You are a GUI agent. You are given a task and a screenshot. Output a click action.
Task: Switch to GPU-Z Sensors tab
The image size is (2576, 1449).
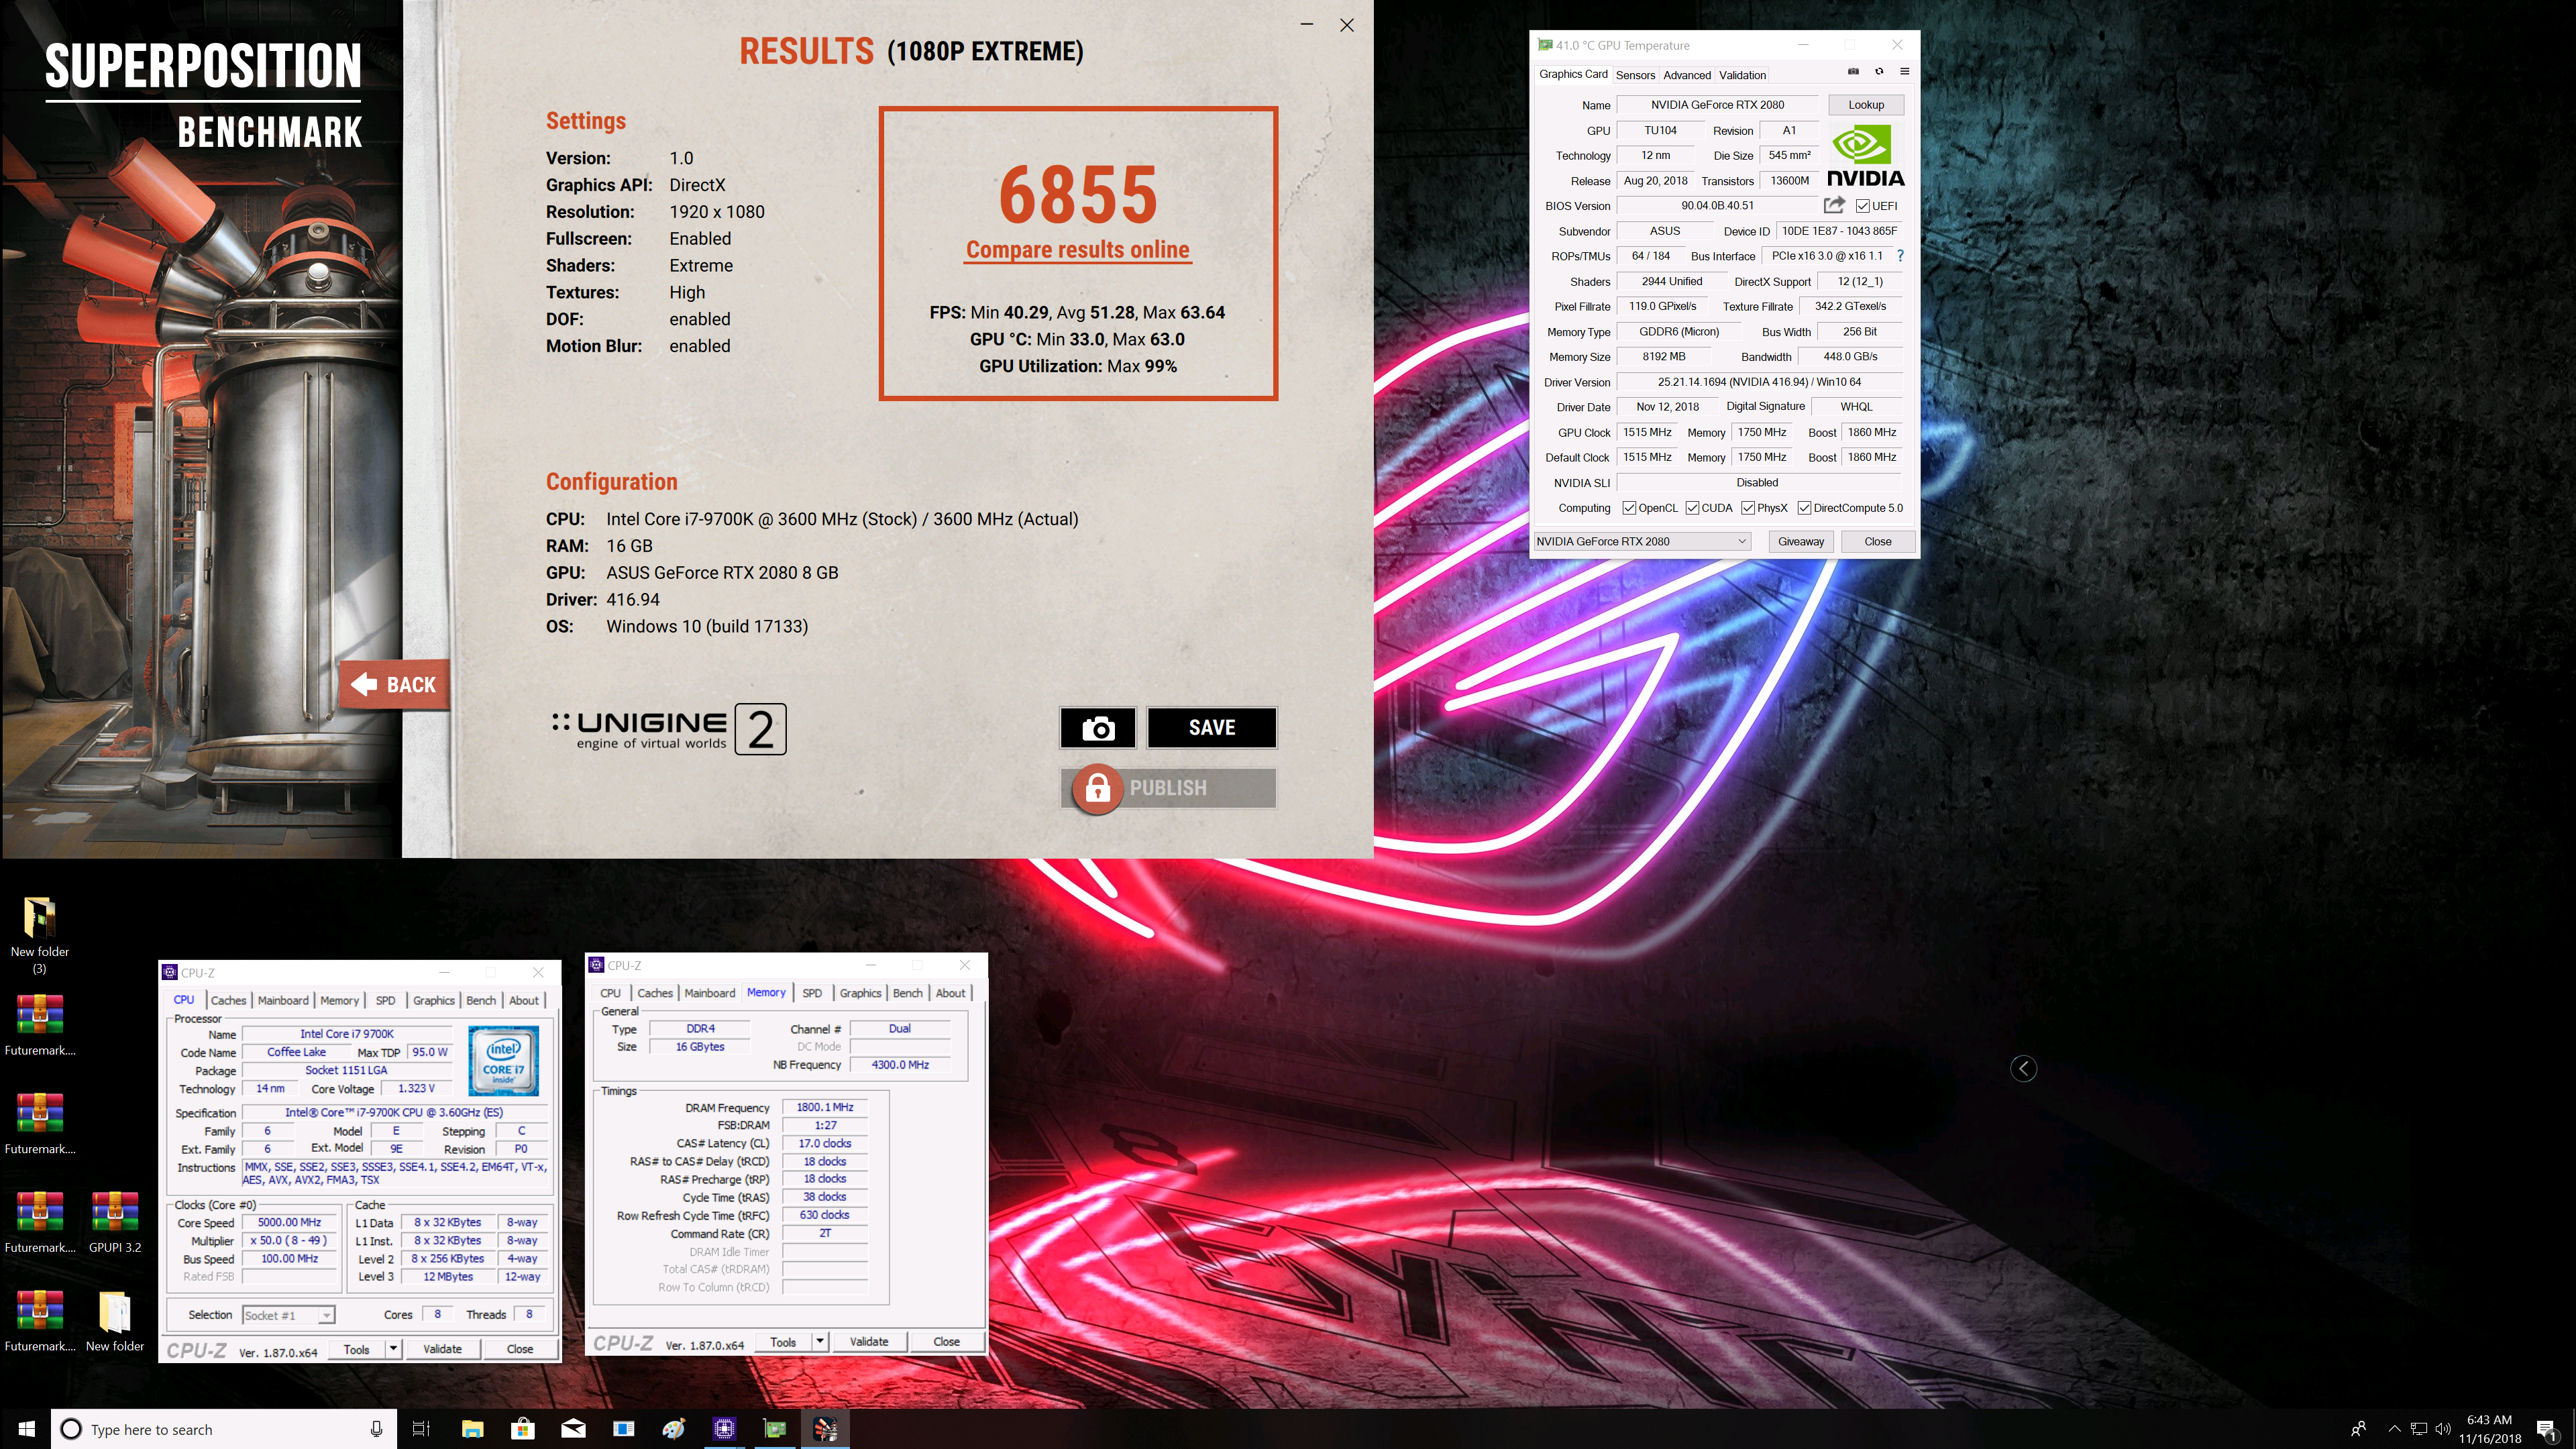[x=1635, y=75]
